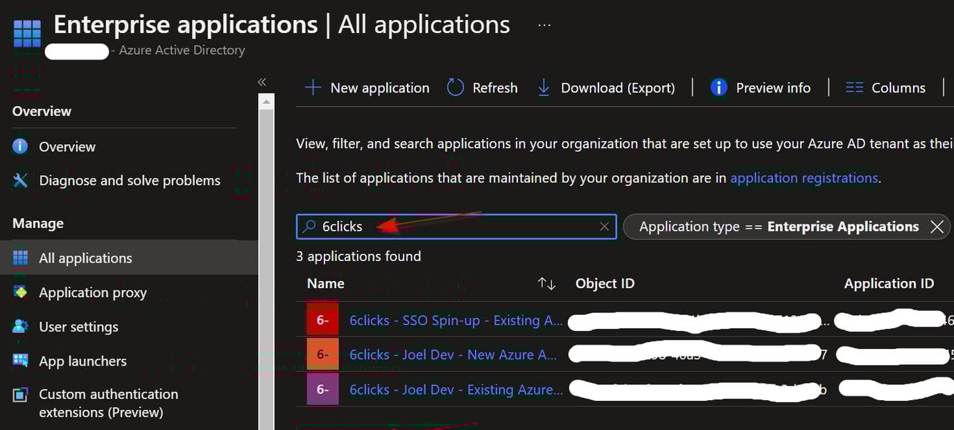This screenshot has height=430, width=954.
Task: Open the application registrations link
Action: 804,178
